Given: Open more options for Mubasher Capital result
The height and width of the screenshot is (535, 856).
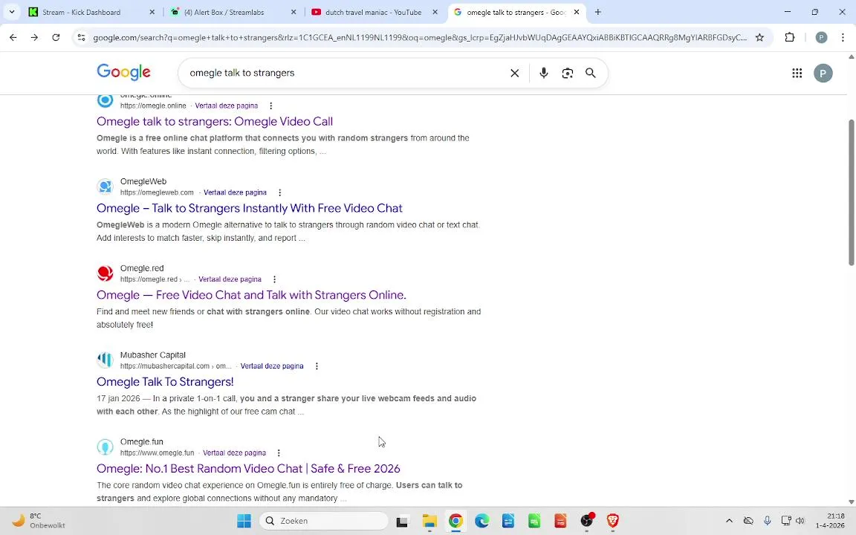Looking at the screenshot, I should [317, 366].
